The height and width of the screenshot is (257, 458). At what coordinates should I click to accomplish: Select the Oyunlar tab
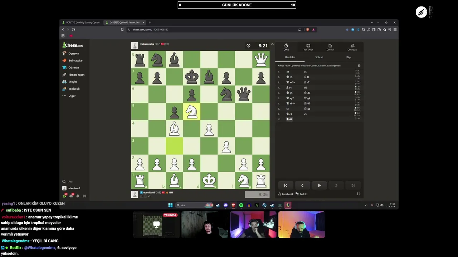point(330,47)
